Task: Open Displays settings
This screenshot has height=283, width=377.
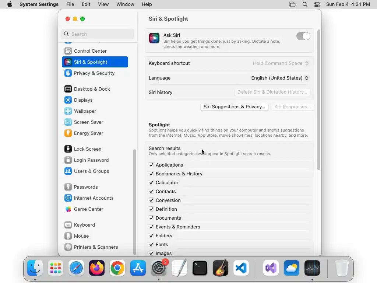Action: coord(95,100)
